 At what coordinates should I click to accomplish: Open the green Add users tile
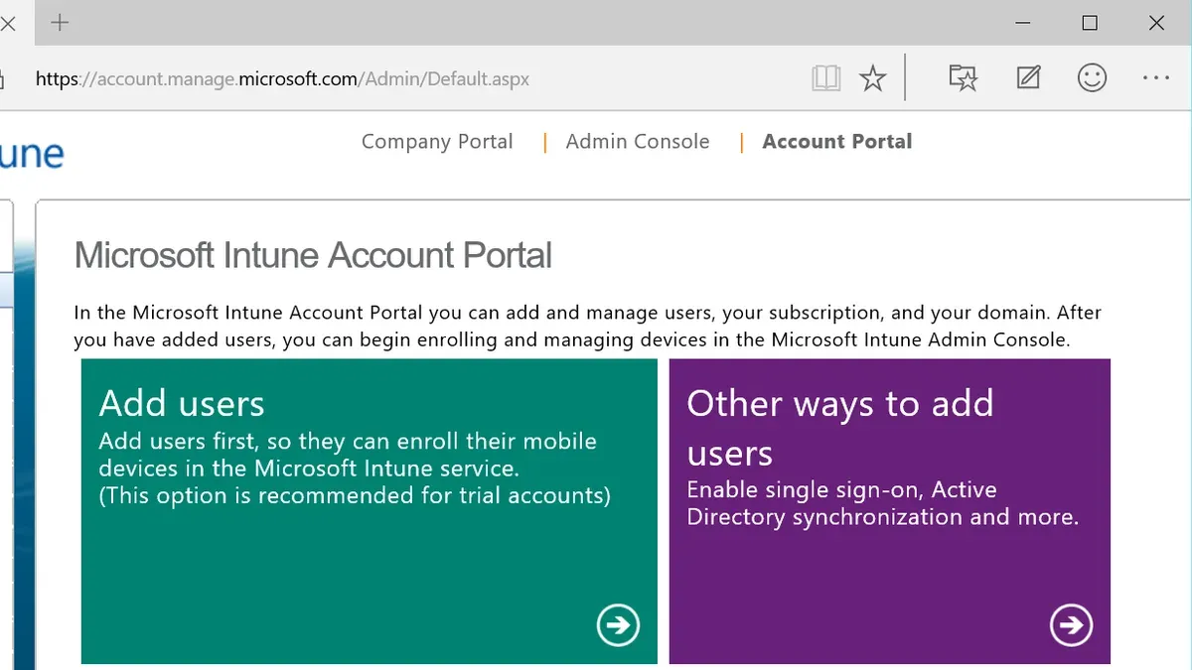370,511
